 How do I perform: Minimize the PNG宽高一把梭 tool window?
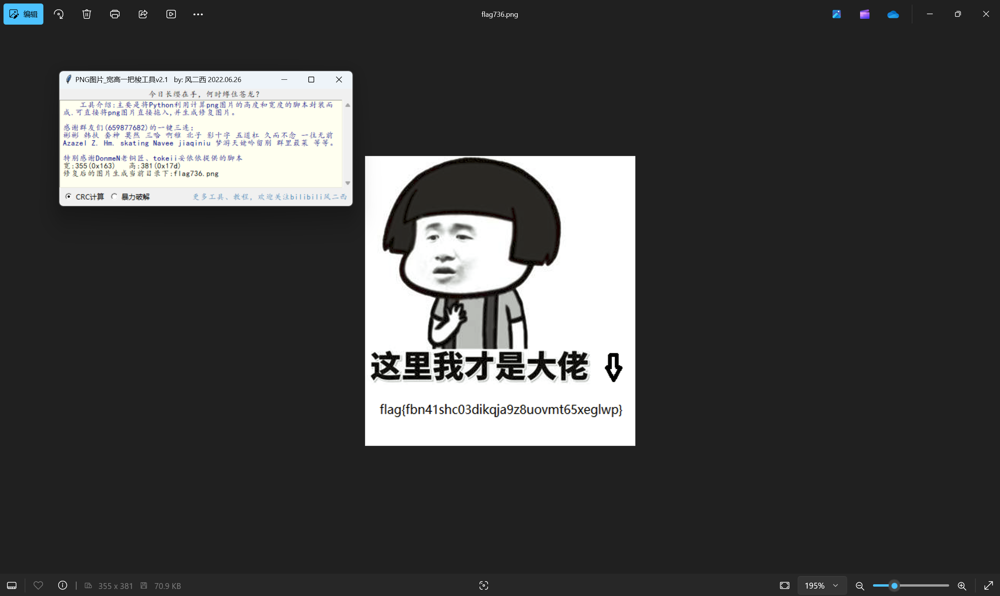click(284, 79)
